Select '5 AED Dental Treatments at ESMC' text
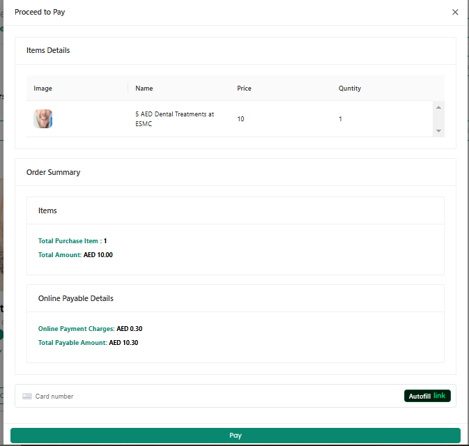 (175, 118)
